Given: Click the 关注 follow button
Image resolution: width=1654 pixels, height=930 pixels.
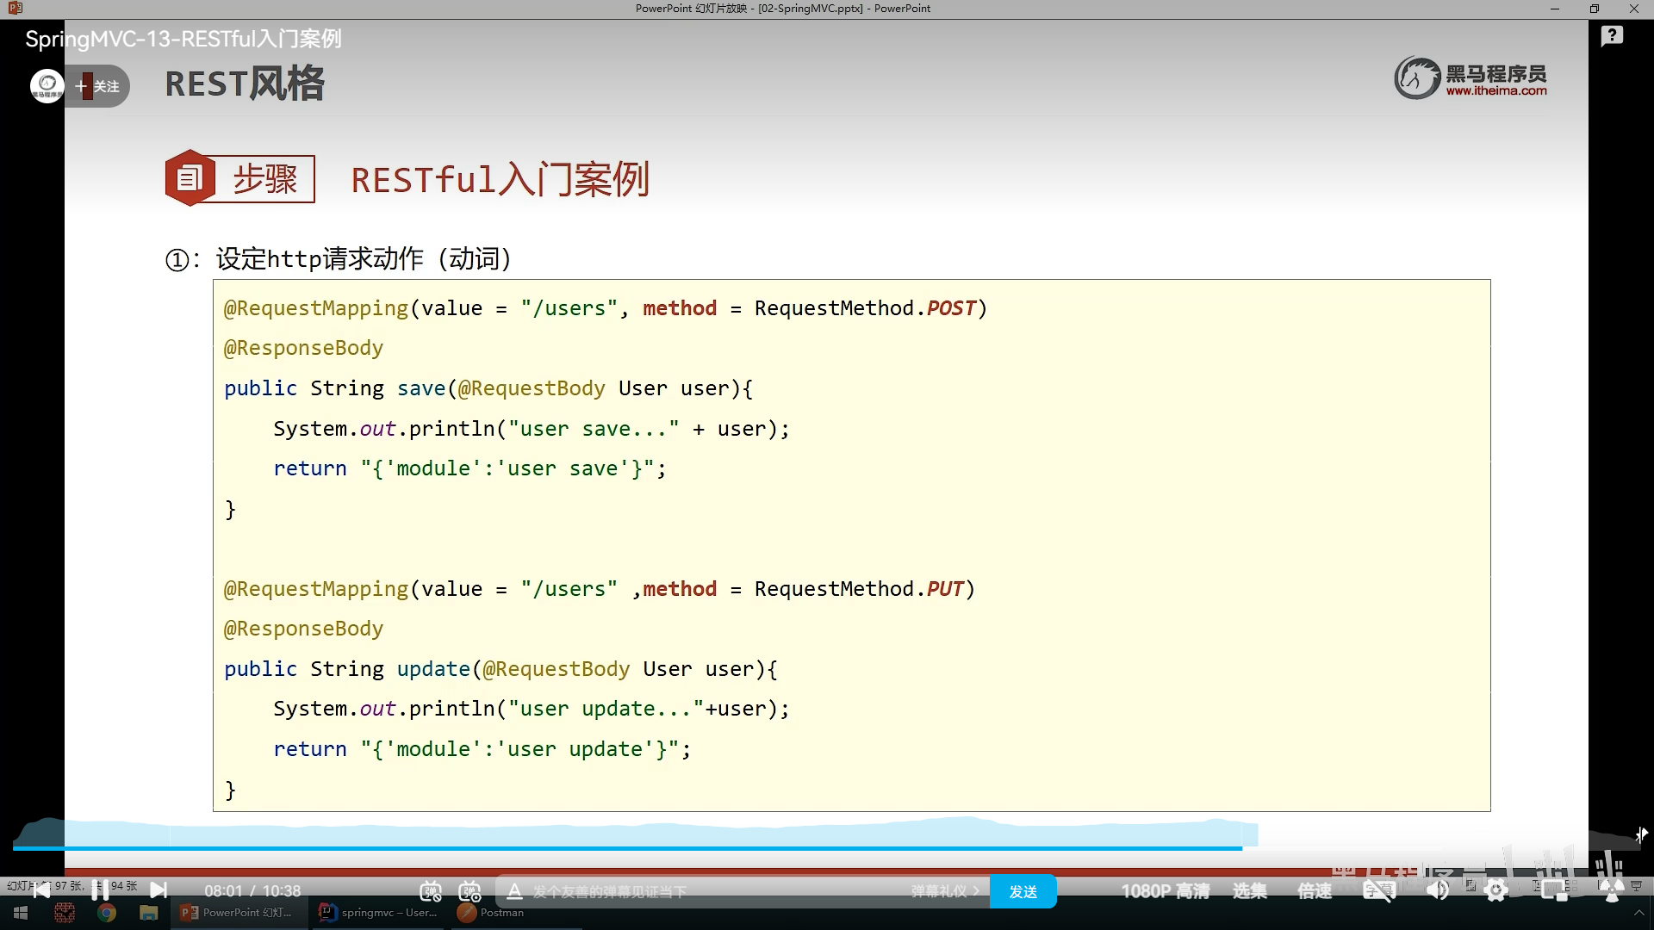Looking at the screenshot, I should point(98,86).
